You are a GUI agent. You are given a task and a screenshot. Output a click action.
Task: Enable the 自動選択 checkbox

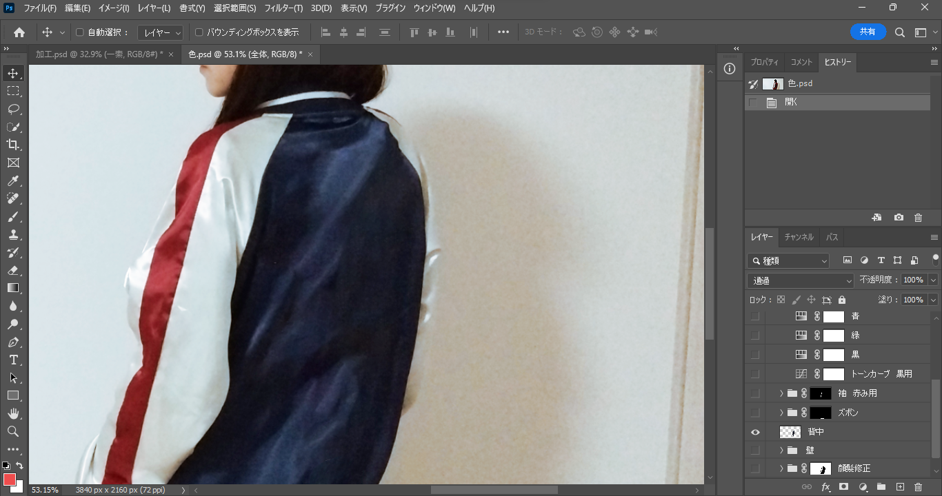[79, 32]
